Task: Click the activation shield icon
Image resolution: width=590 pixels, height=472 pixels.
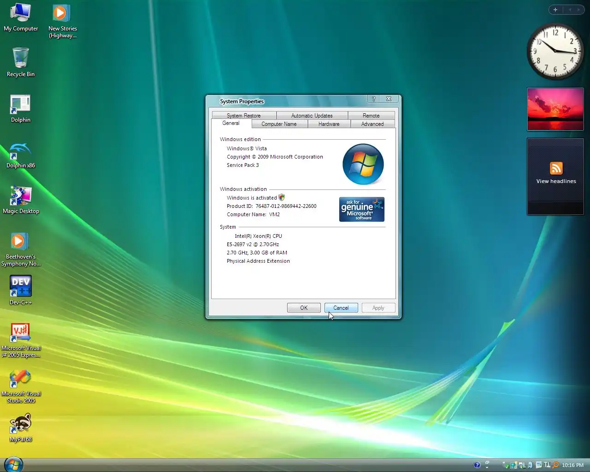Action: 282,197
